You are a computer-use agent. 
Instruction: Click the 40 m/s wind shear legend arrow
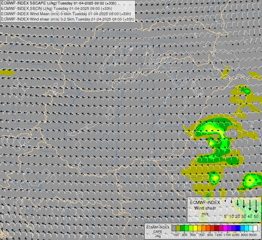[x=250, y=205]
